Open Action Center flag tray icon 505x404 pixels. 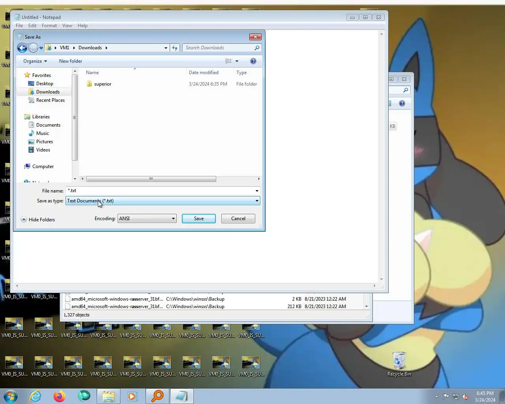coord(446,397)
